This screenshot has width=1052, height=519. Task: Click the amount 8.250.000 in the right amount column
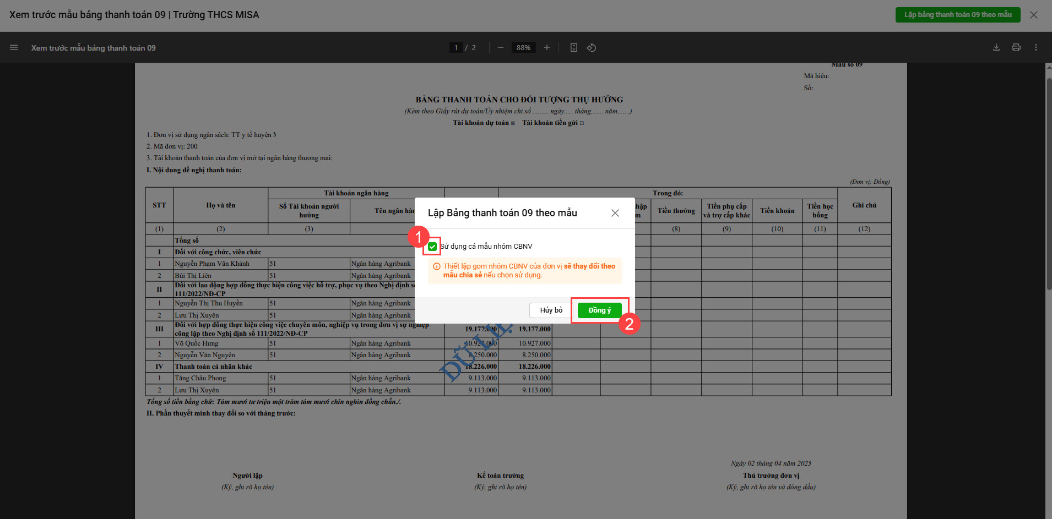(x=536, y=355)
